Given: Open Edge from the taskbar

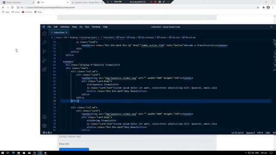Looking at the screenshot, I should point(13,153).
